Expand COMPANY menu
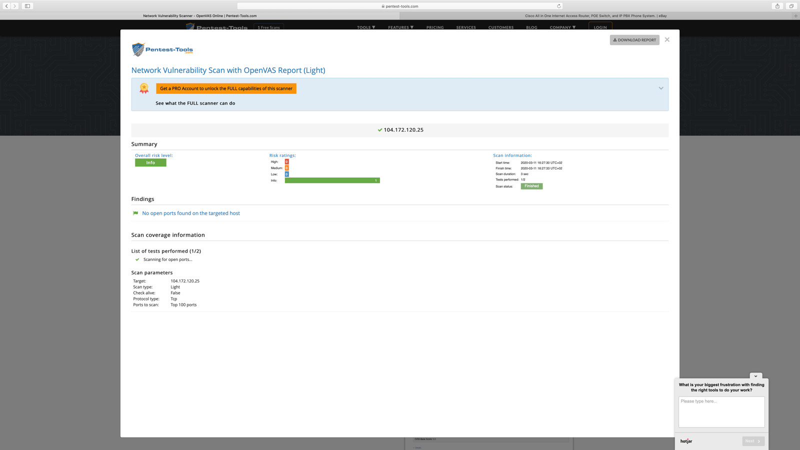Viewport: 800px width, 450px height. 562,27
